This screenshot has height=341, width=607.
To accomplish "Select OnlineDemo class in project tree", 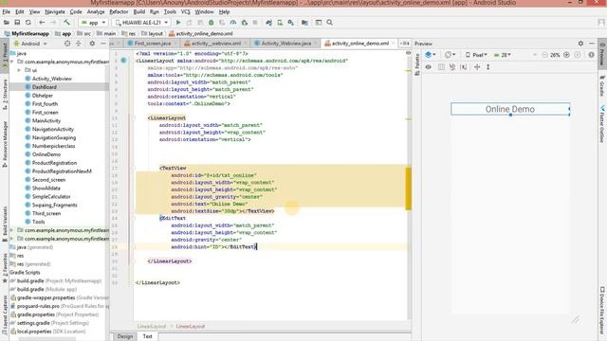I will [46, 154].
